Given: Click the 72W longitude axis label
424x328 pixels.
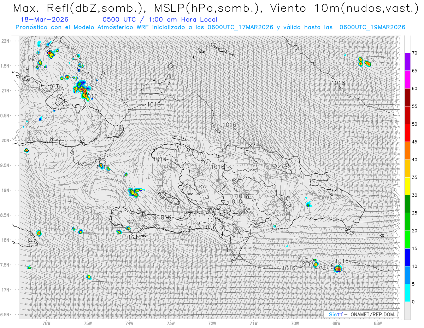Looking at the screenshot, I should coord(212,323).
